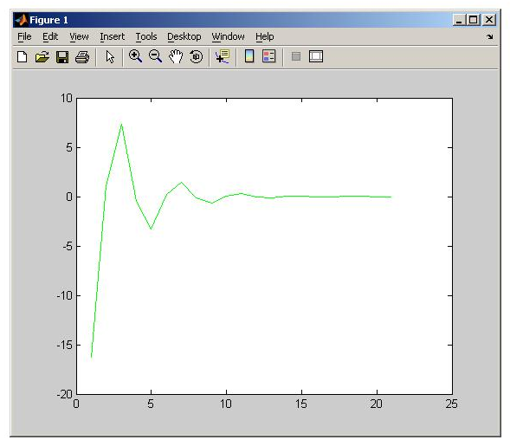The image size is (510, 446).
Task: Click the MATLAB logo in title bar
Action: pos(21,20)
